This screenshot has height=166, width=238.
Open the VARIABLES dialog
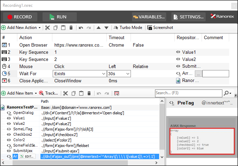[x=149, y=17]
